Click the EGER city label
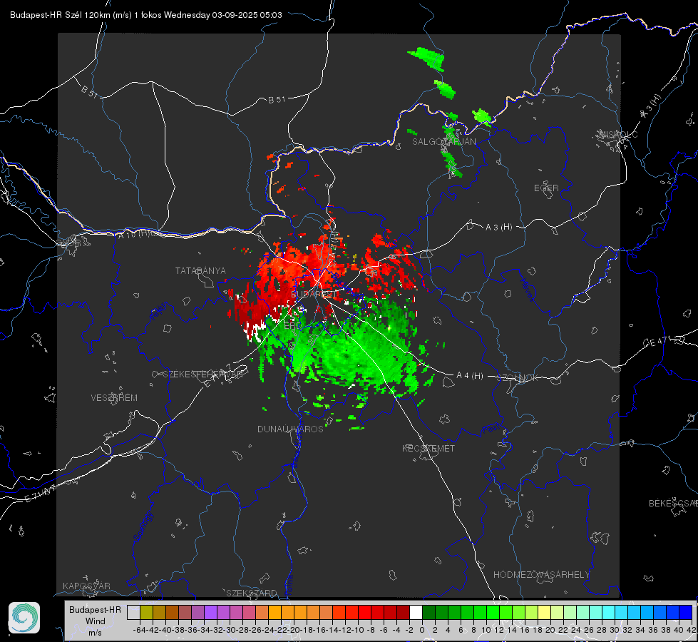Image resolution: width=698 pixels, height=642 pixels. click(x=546, y=188)
